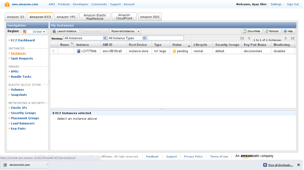304x170 pixels.
Task: Go to the last page of instances
Action: (292, 38)
